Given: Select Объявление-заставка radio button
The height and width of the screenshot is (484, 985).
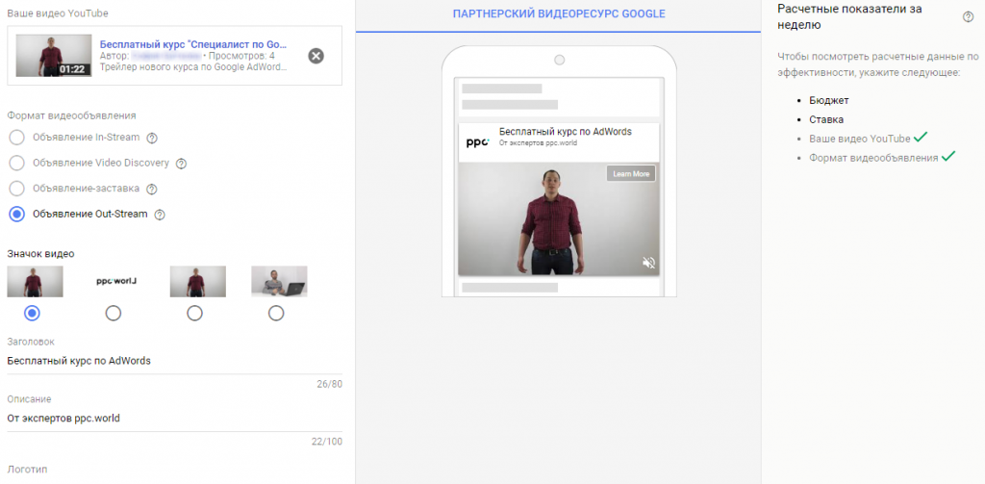Looking at the screenshot, I should tap(17, 189).
